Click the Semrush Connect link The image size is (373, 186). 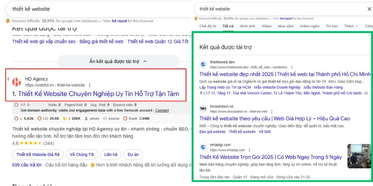[x=162, y=110]
